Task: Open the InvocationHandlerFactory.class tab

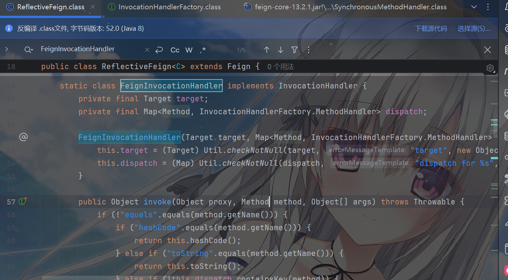Action: [164, 7]
